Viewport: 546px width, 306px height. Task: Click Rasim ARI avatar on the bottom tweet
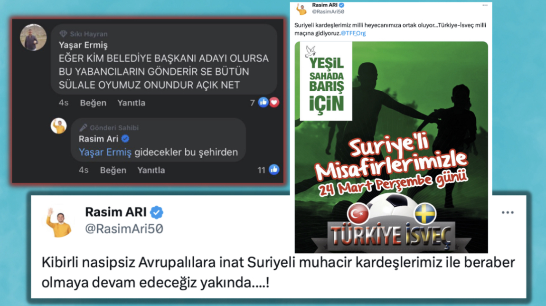tap(59, 222)
